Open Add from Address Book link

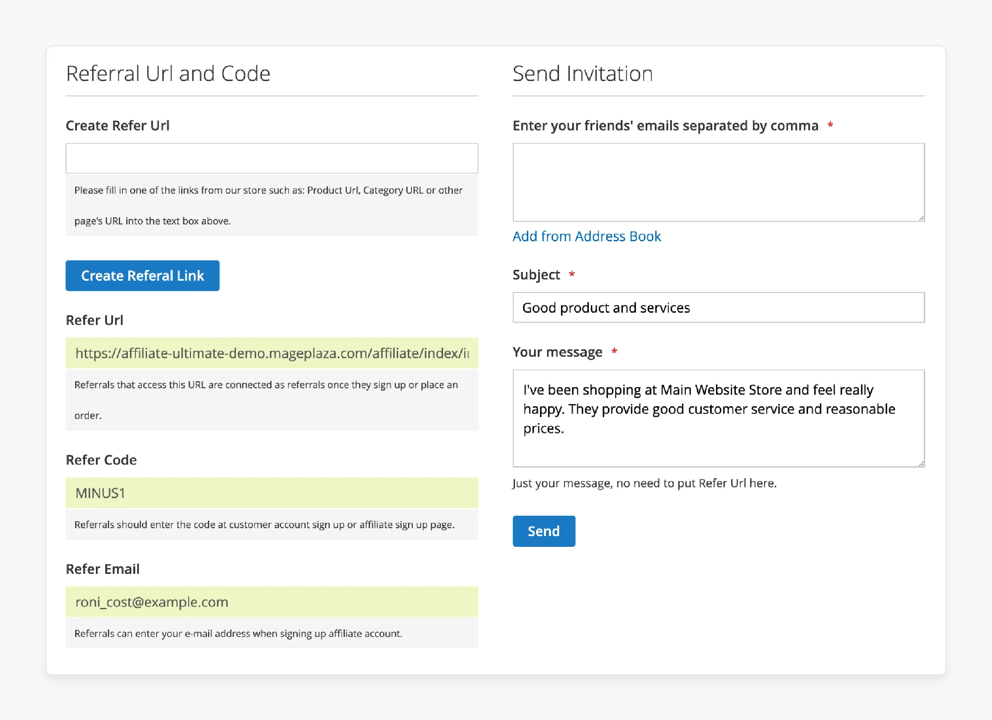(587, 236)
